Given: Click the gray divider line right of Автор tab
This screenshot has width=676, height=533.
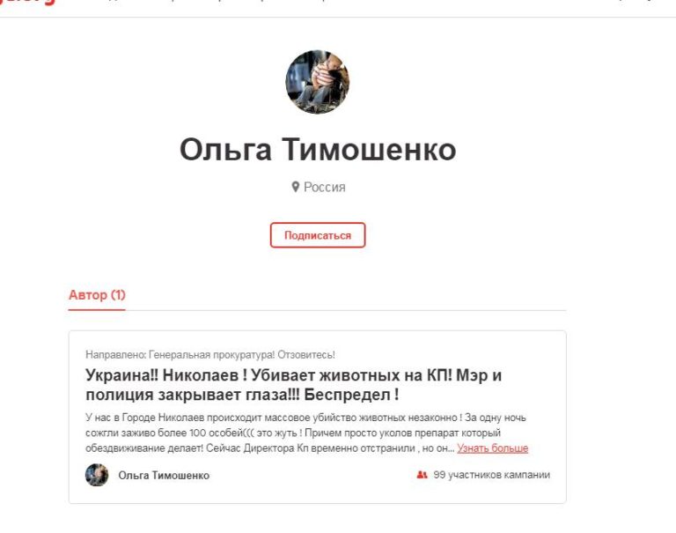Looking at the screenshot, I should [x=346, y=310].
